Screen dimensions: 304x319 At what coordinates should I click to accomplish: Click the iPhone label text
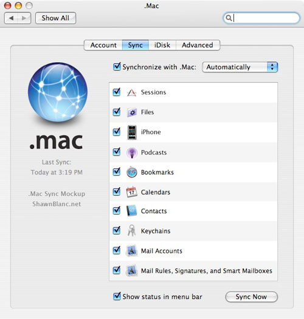151,132
